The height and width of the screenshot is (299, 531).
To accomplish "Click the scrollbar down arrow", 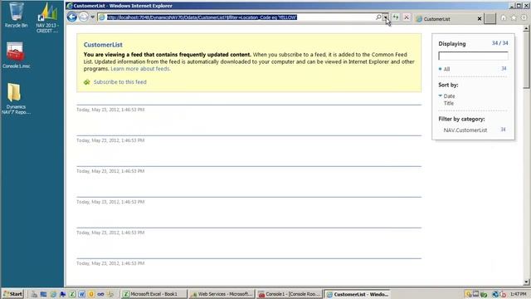I will pyautogui.click(x=526, y=282).
